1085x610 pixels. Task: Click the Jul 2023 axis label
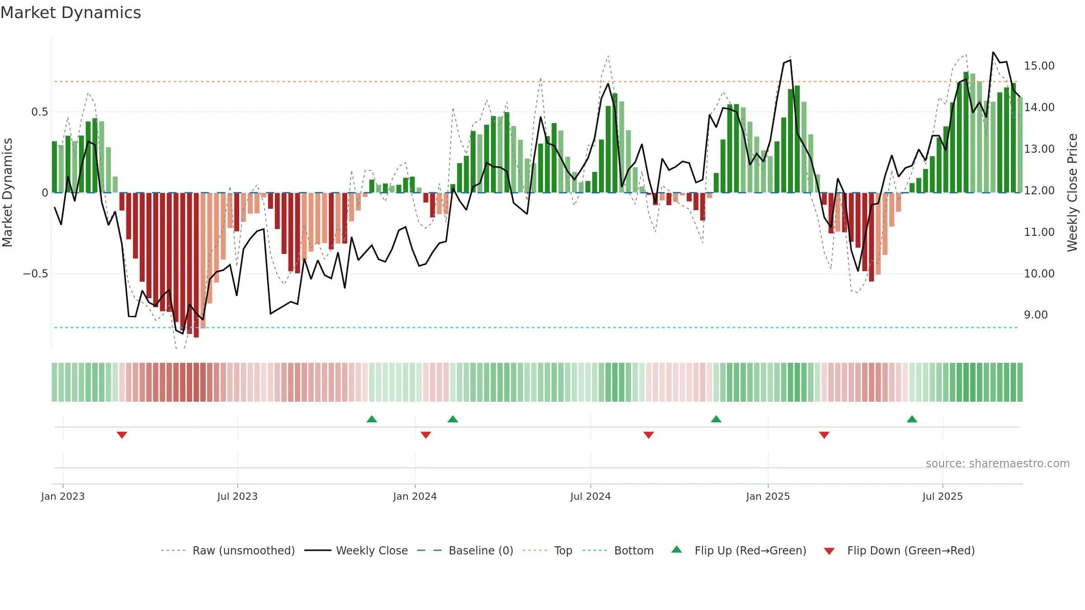click(x=237, y=496)
